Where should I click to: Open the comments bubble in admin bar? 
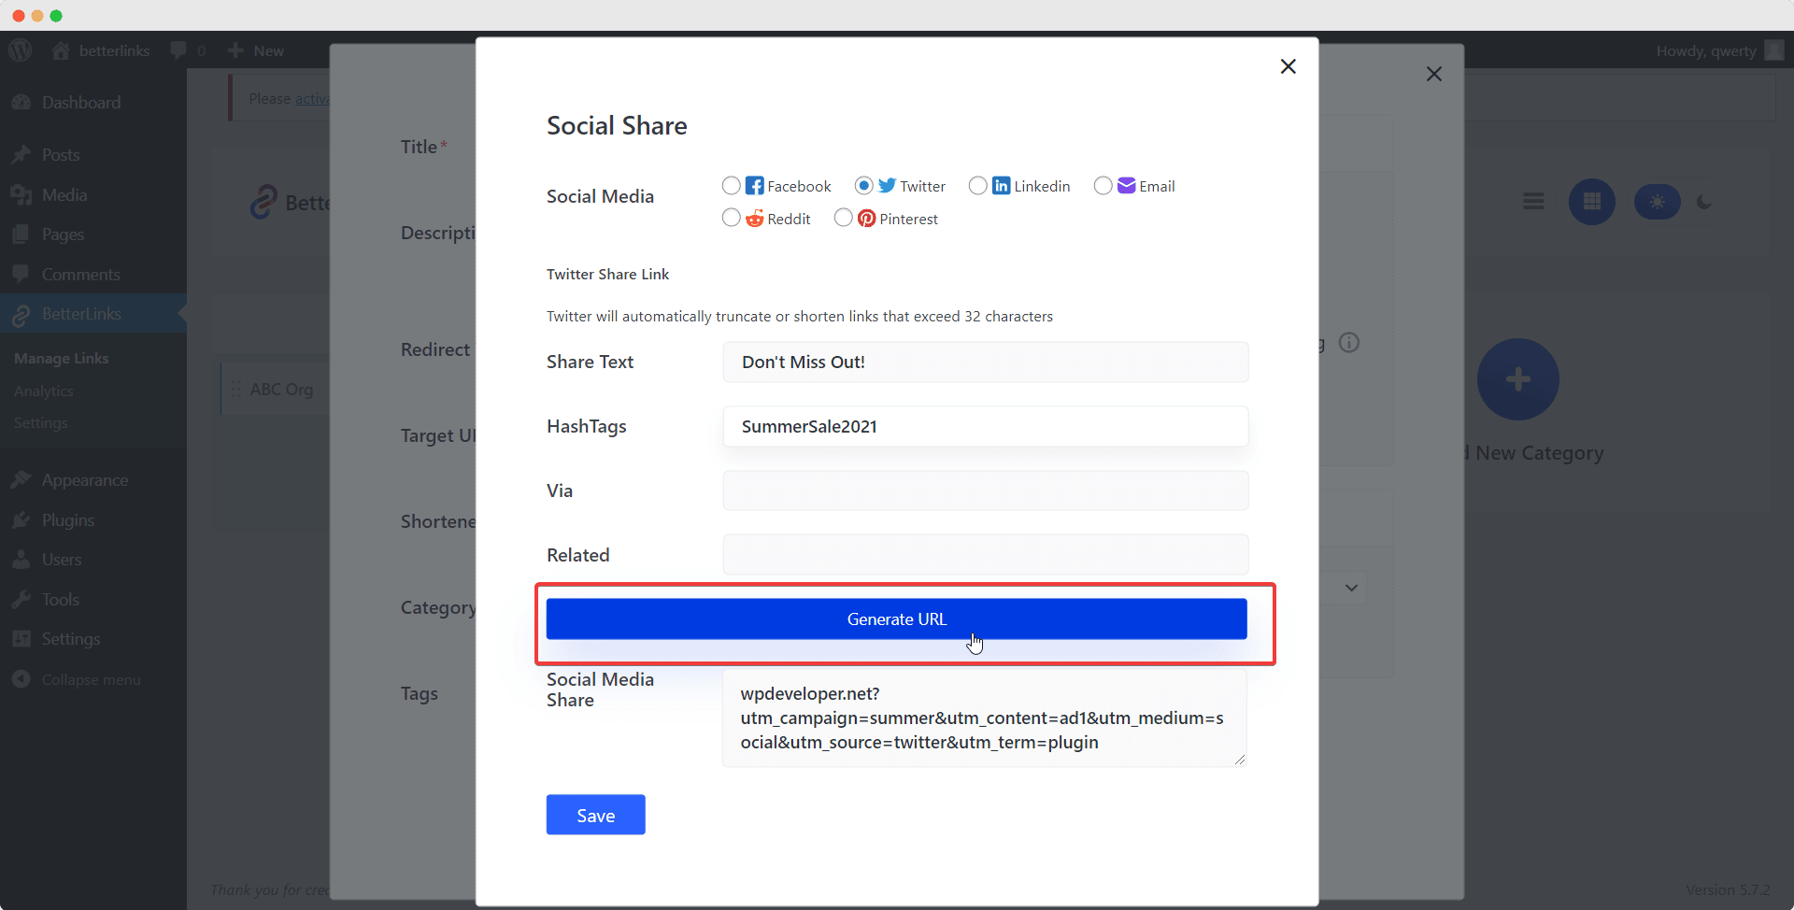[186, 50]
